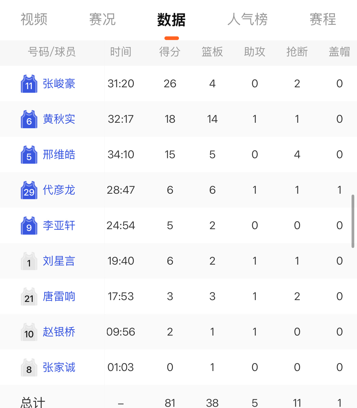Click the 号码/球员 column header

coord(52,52)
